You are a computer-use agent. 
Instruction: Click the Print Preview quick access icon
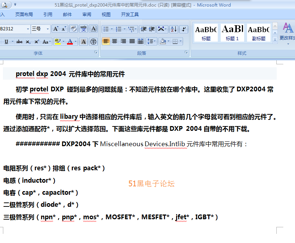(5, 5)
